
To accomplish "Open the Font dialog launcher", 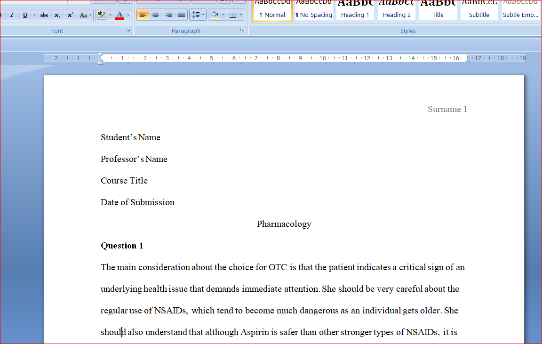I will pos(128,30).
